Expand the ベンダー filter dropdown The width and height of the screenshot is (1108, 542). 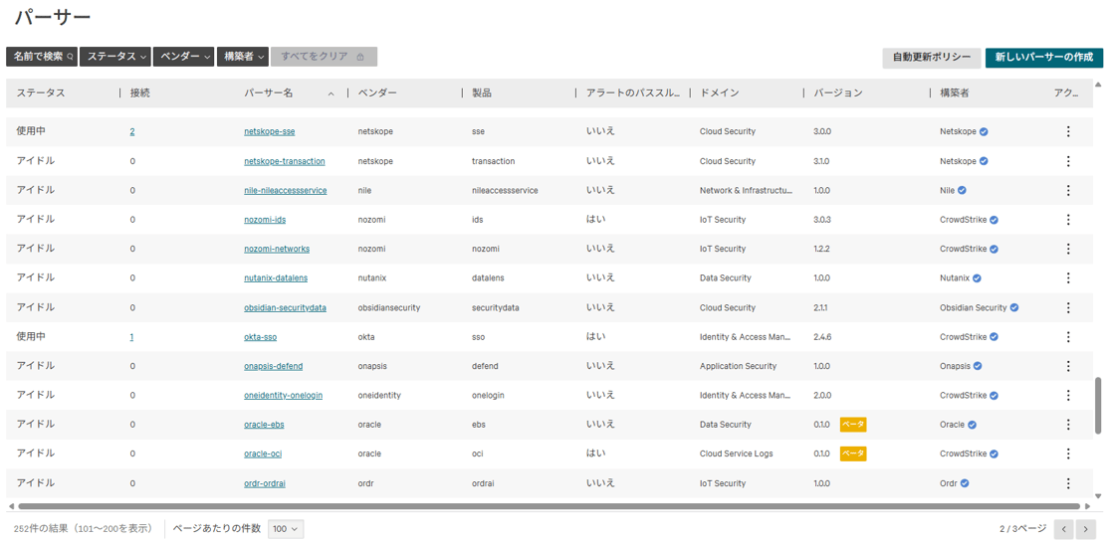pos(186,57)
